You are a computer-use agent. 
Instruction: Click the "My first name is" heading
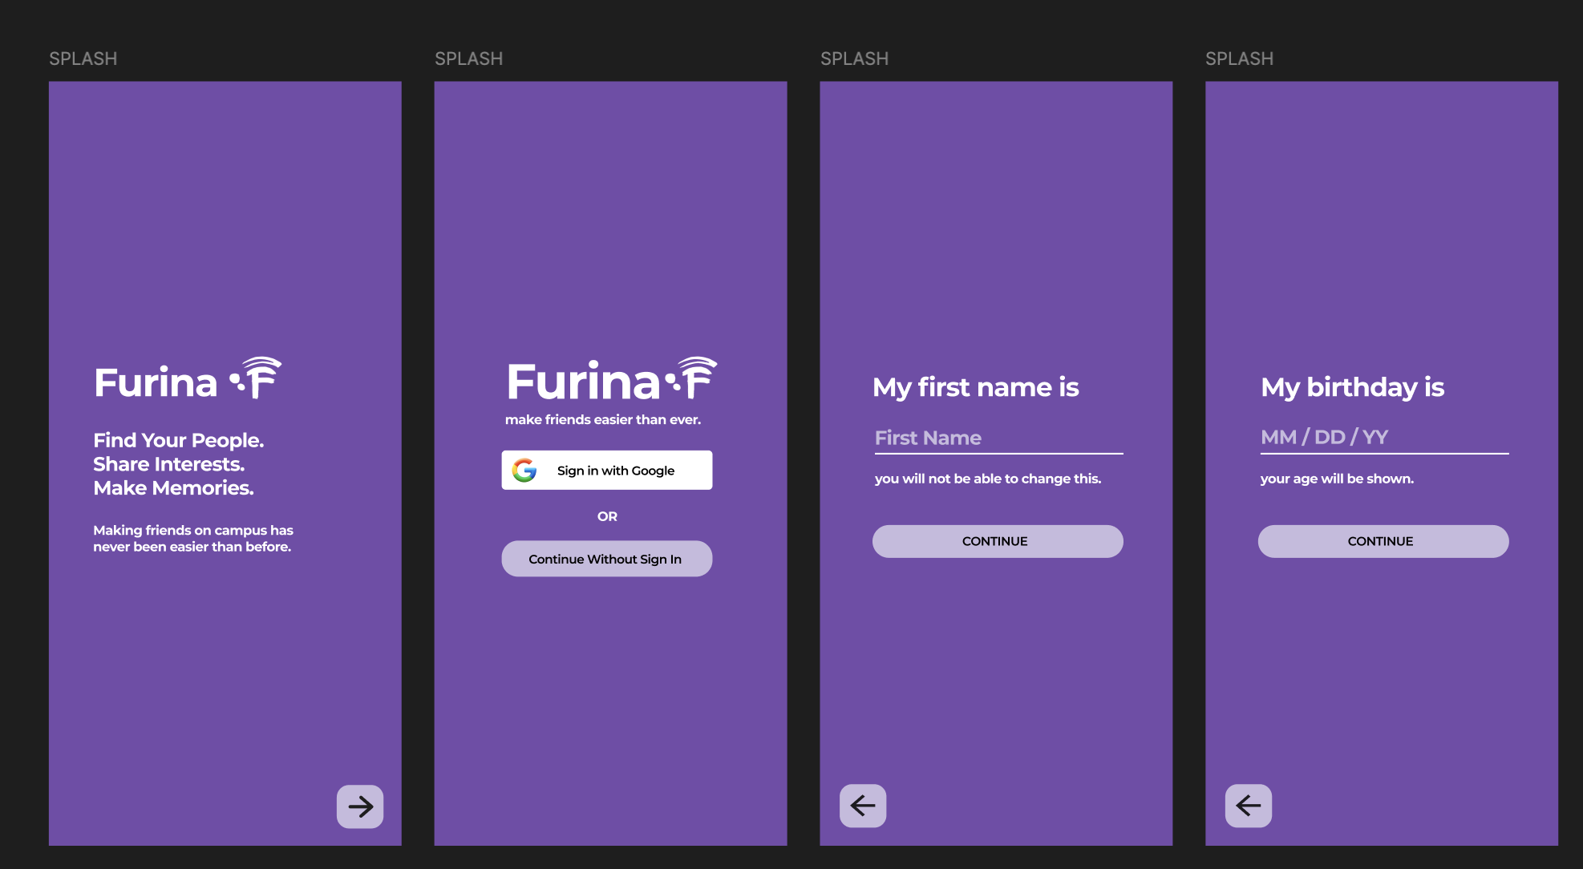(x=976, y=387)
